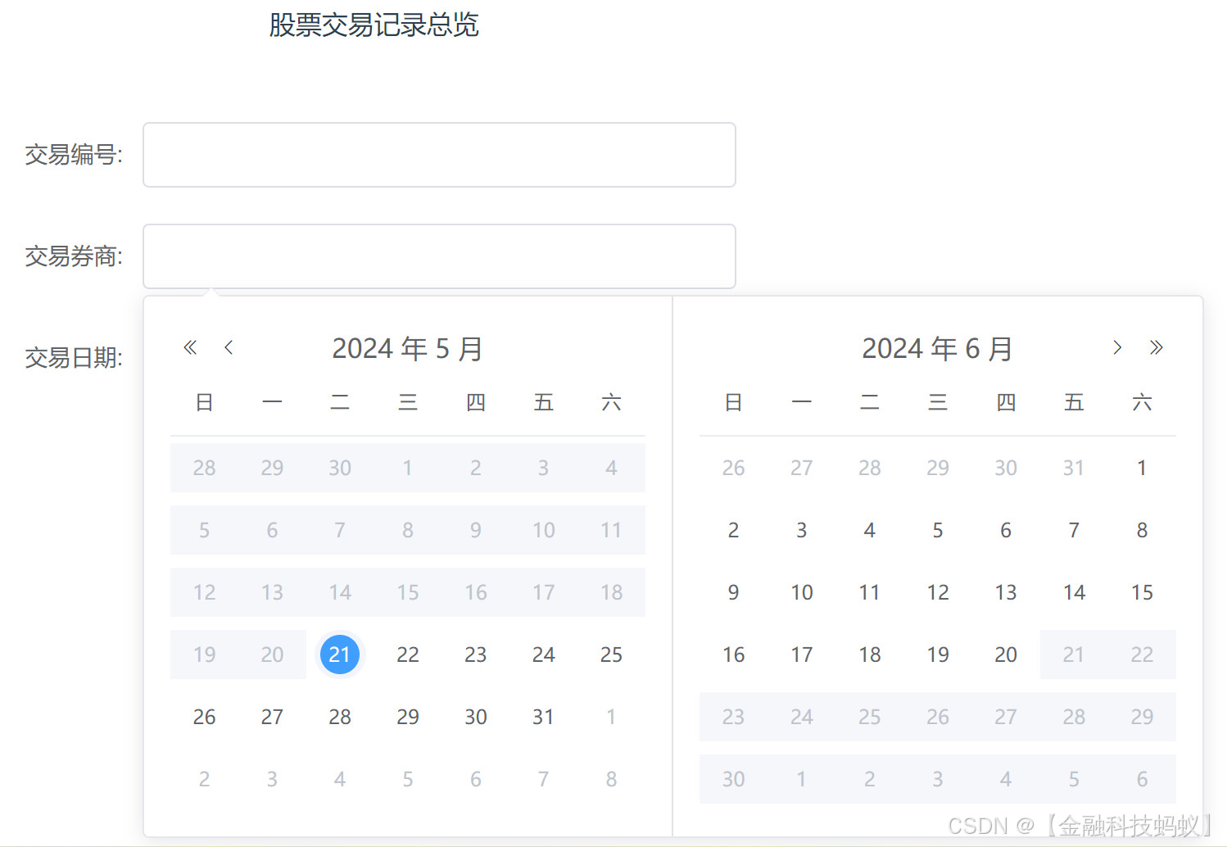Click the 交易编号 input field

[439, 155]
